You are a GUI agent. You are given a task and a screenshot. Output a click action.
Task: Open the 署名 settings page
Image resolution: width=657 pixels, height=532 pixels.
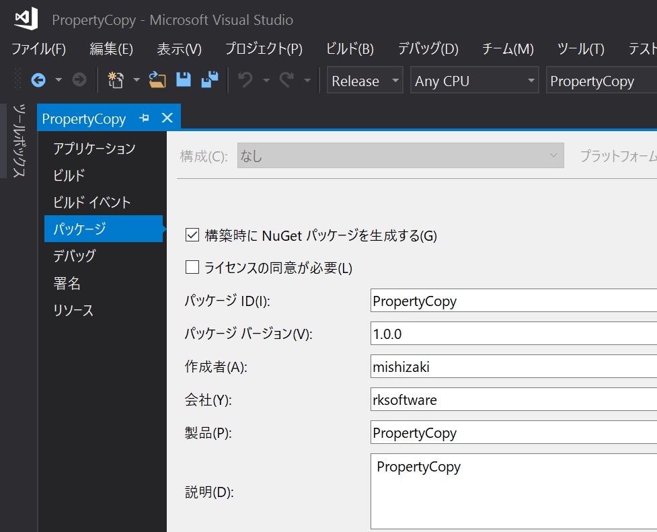click(x=68, y=283)
